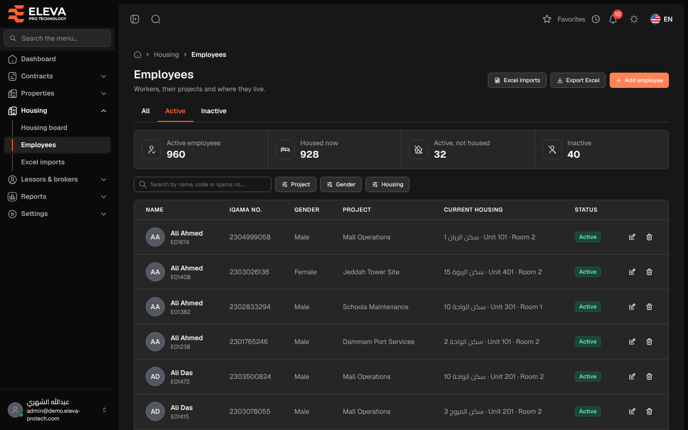Open notifications bell with 10 badge
Screen dimensions: 688x430
point(613,19)
